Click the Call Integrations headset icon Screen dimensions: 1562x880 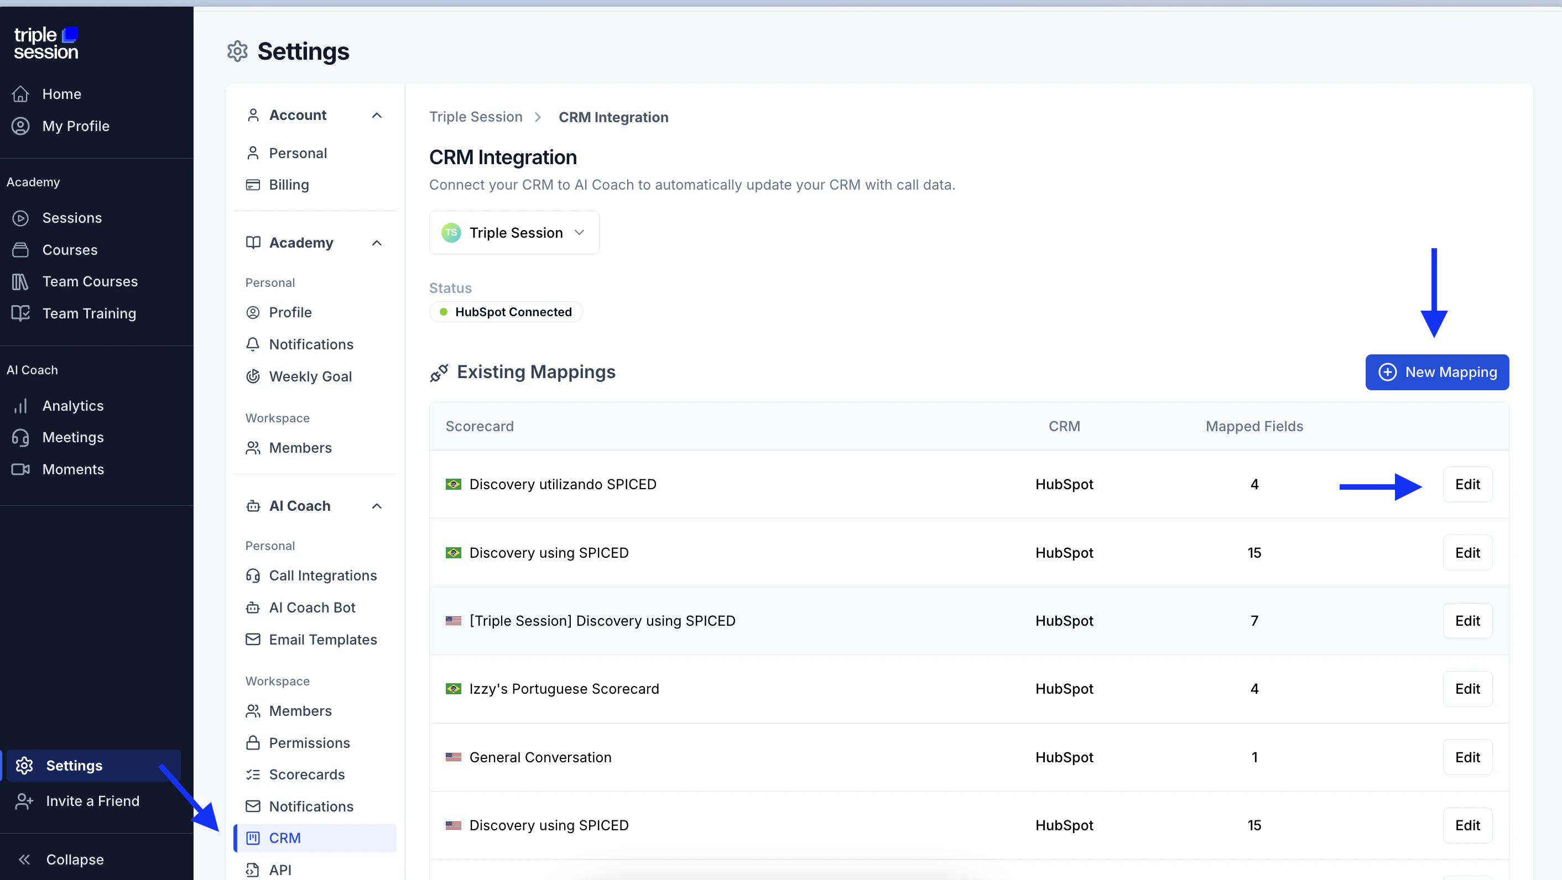[x=253, y=576]
